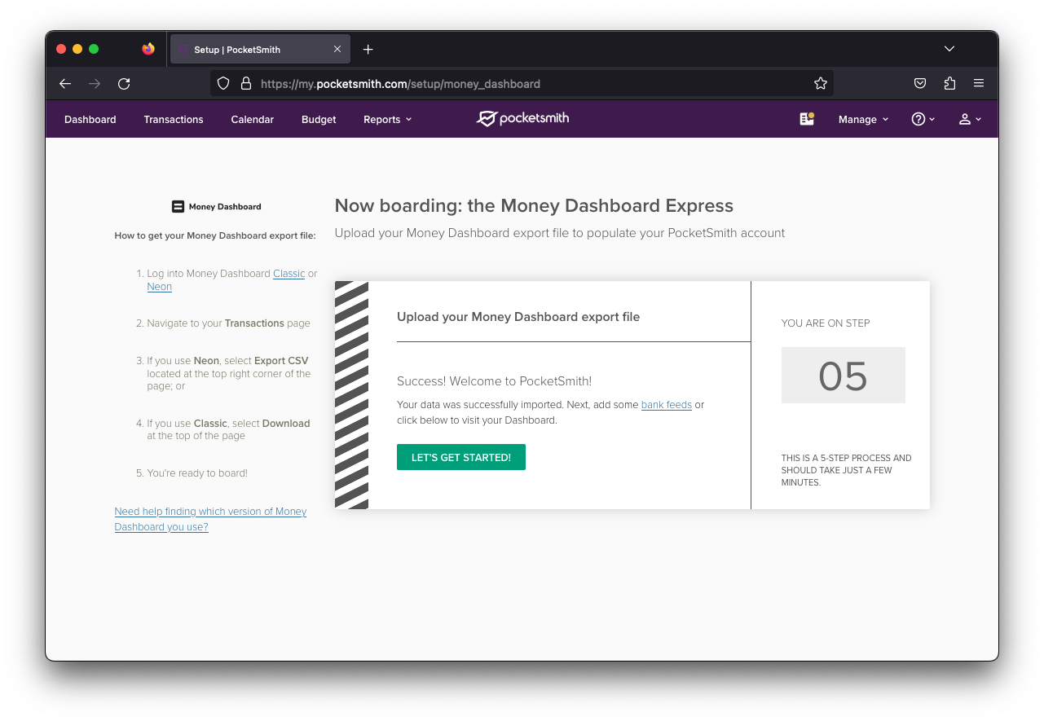
Task: Click the tracking protection shield icon
Action: click(x=222, y=83)
